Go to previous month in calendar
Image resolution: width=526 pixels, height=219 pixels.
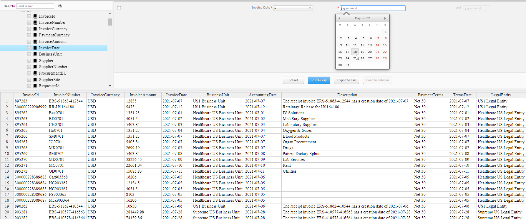(x=339, y=18)
